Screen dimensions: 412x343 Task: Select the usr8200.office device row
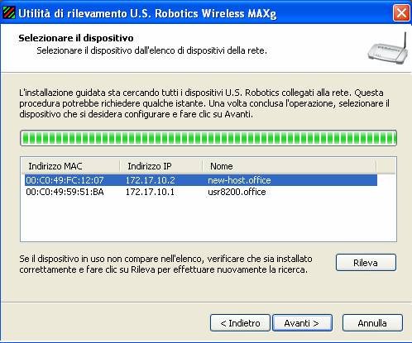click(201, 192)
